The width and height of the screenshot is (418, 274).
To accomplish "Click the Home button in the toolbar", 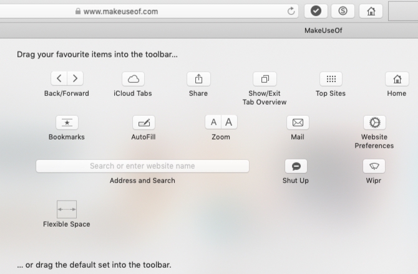I will coord(371,11).
